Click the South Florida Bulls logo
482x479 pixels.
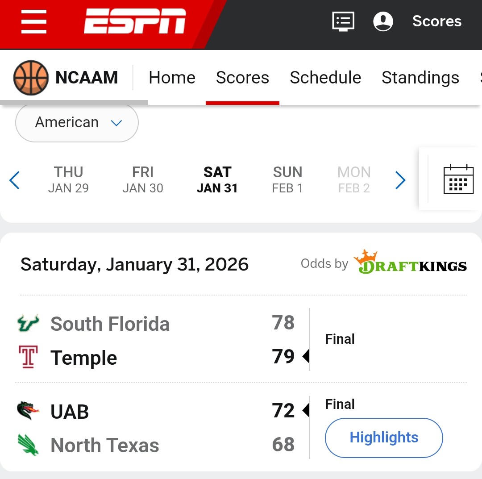[28, 323]
